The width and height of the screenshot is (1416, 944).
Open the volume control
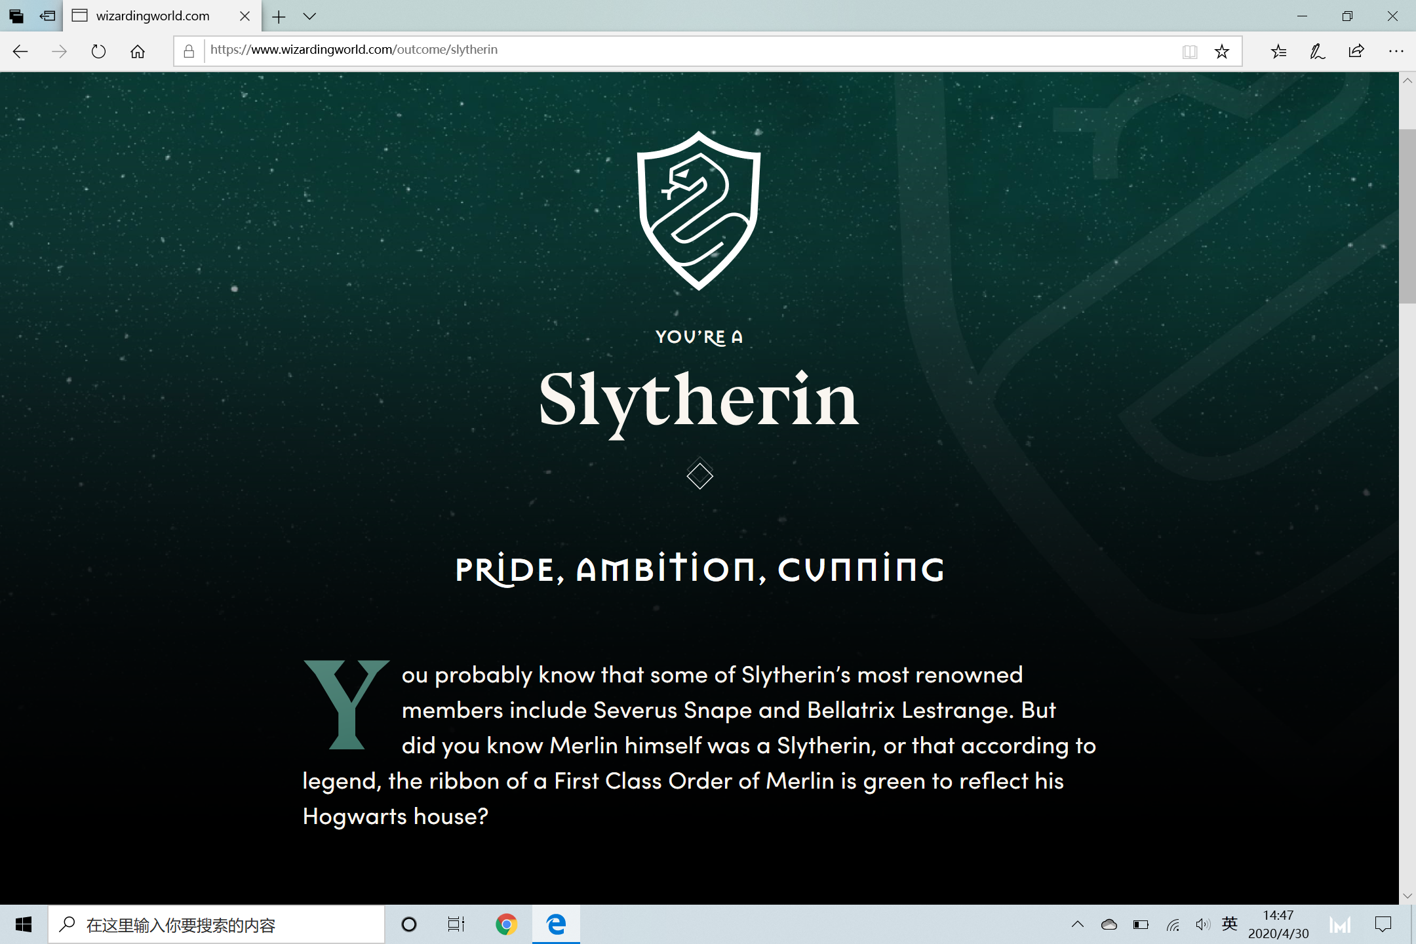pyautogui.click(x=1202, y=925)
